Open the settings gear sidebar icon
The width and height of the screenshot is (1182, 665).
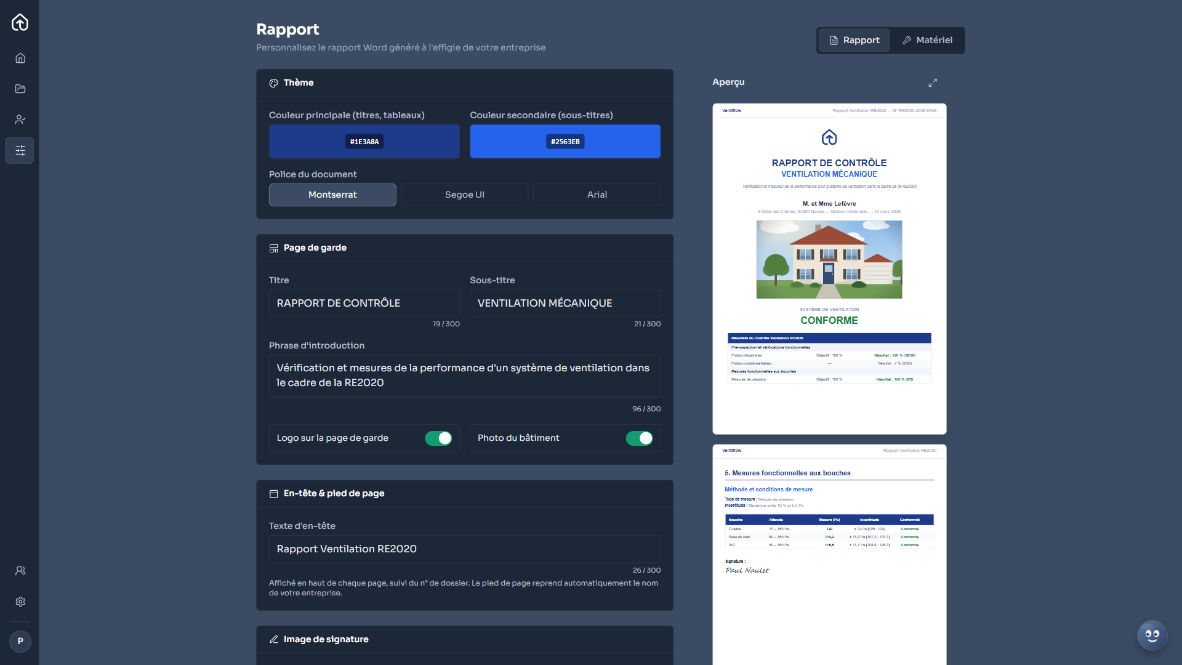pos(20,602)
